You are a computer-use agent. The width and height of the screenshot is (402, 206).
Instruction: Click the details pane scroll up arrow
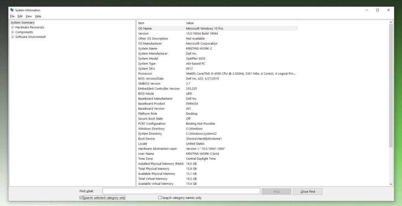pyautogui.click(x=391, y=22)
